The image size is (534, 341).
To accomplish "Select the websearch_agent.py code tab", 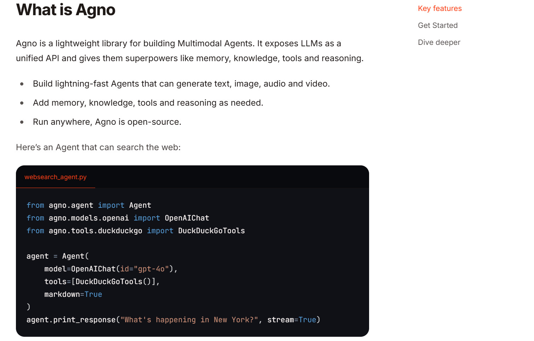I will (56, 177).
